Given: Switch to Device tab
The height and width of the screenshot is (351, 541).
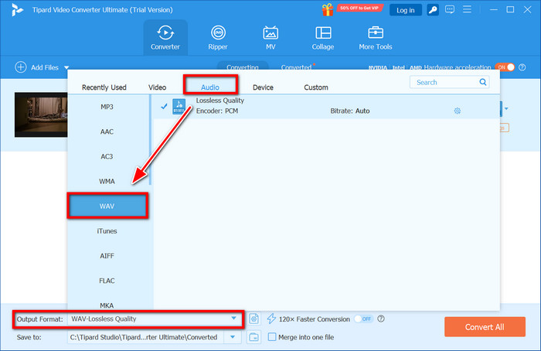Looking at the screenshot, I should click(x=263, y=87).
